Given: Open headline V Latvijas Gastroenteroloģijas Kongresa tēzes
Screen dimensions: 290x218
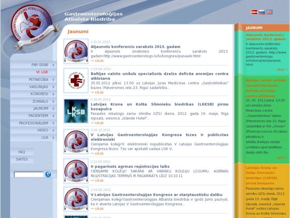Looking at the screenshot, I should (x=159, y=137).
